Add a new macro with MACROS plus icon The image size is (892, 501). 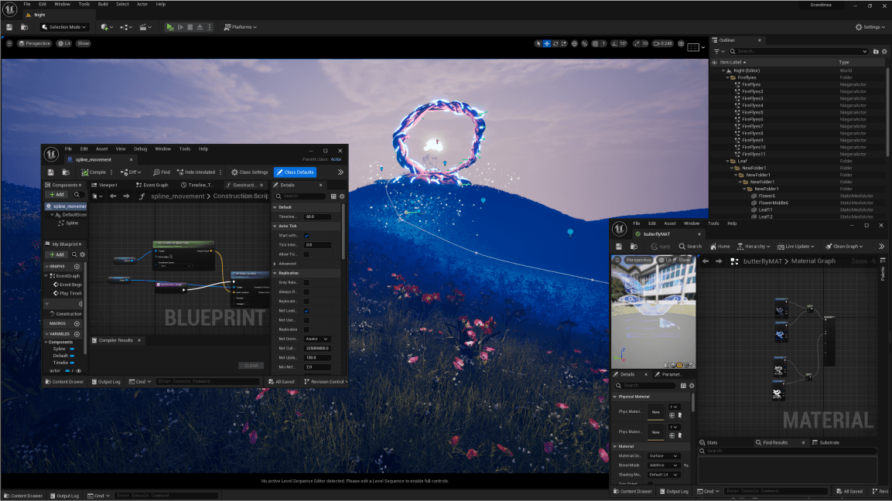click(77, 323)
